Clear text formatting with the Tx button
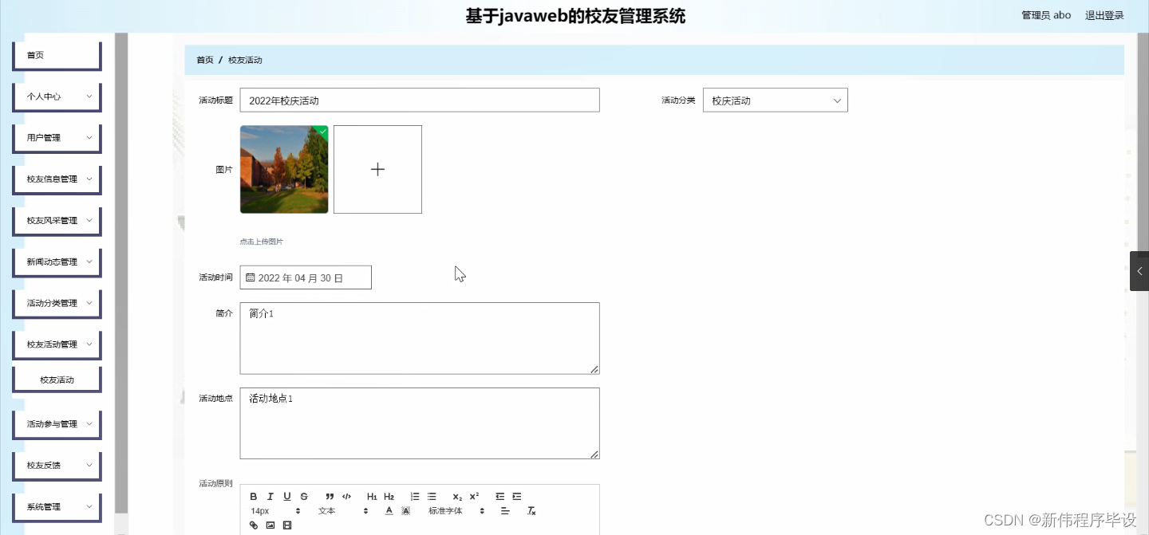Screen dimensions: 1149x535 pos(531,511)
